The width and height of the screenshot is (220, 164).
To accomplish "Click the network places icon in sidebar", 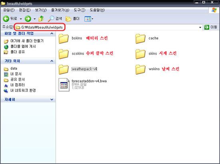I will click(6, 91).
